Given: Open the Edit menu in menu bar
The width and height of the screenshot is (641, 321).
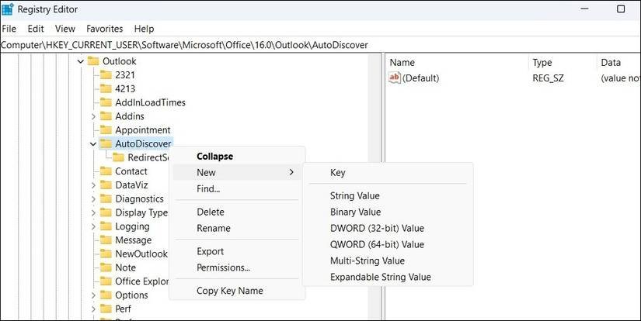Looking at the screenshot, I should click(36, 29).
